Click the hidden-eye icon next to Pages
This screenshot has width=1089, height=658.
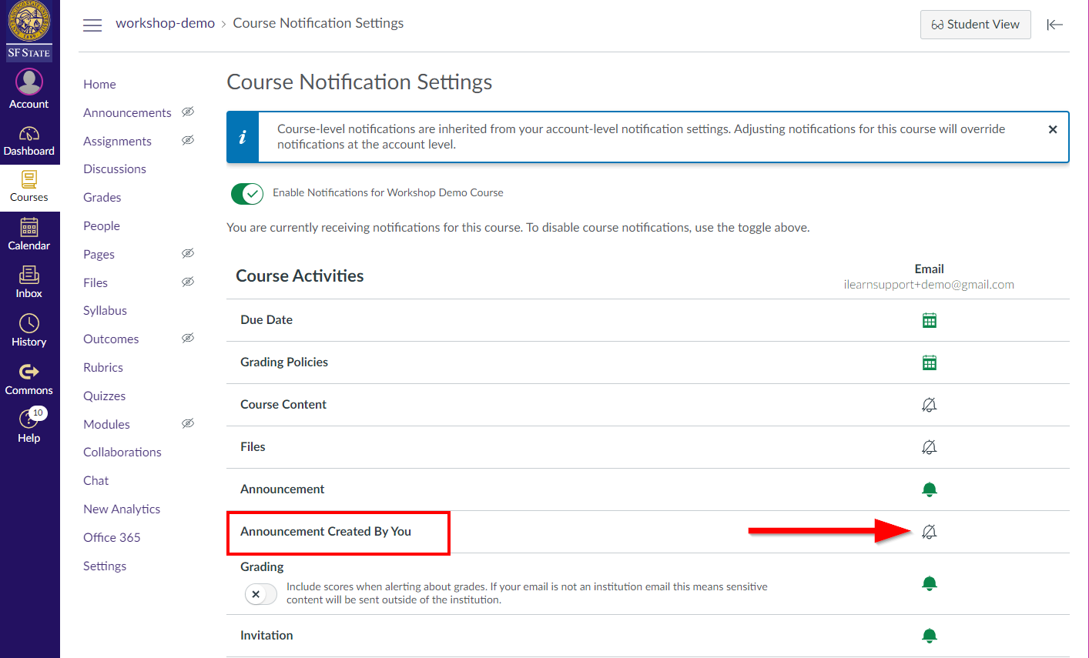pos(187,253)
